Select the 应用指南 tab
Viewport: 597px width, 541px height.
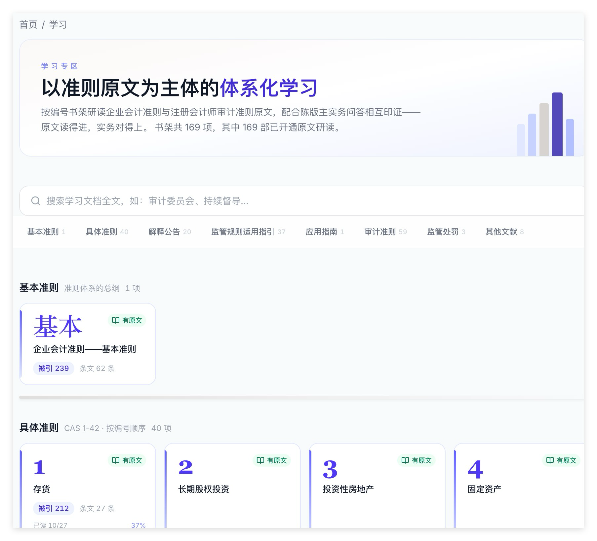[325, 232]
